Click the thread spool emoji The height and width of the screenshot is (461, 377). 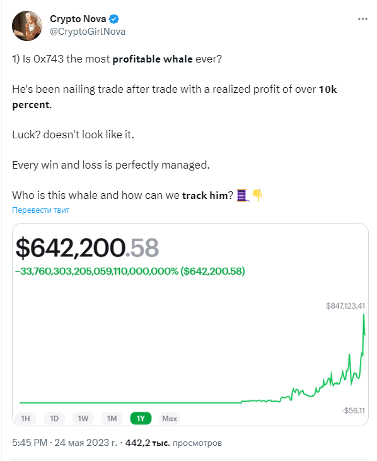coord(242,195)
